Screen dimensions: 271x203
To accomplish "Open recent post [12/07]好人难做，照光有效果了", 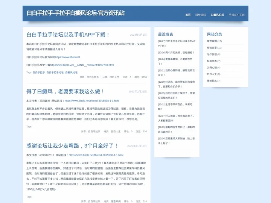I will [176, 118].
